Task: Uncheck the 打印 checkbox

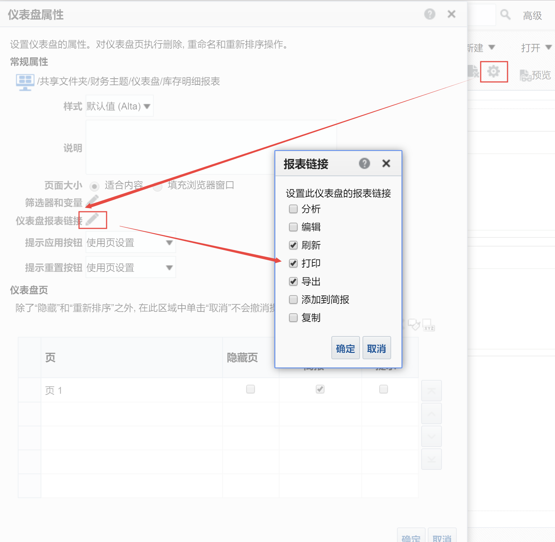Action: [x=293, y=263]
